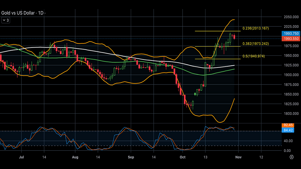Click the 1800.000 price axis label
This screenshot has width=301, height=169.
pos(291,114)
